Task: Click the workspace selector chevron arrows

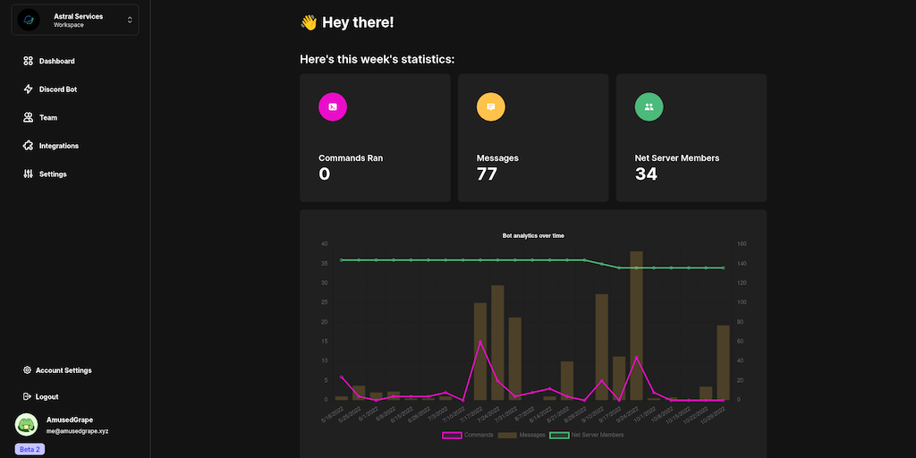Action: 130,20
